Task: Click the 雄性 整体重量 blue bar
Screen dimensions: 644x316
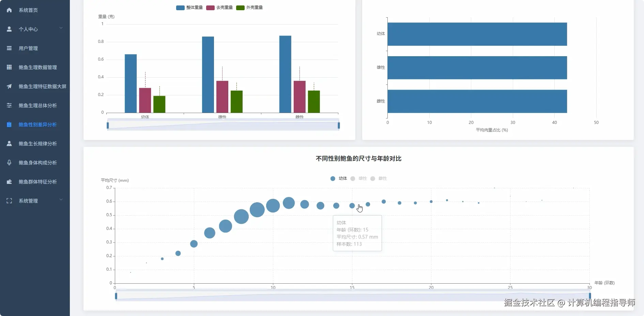Action: click(x=208, y=75)
